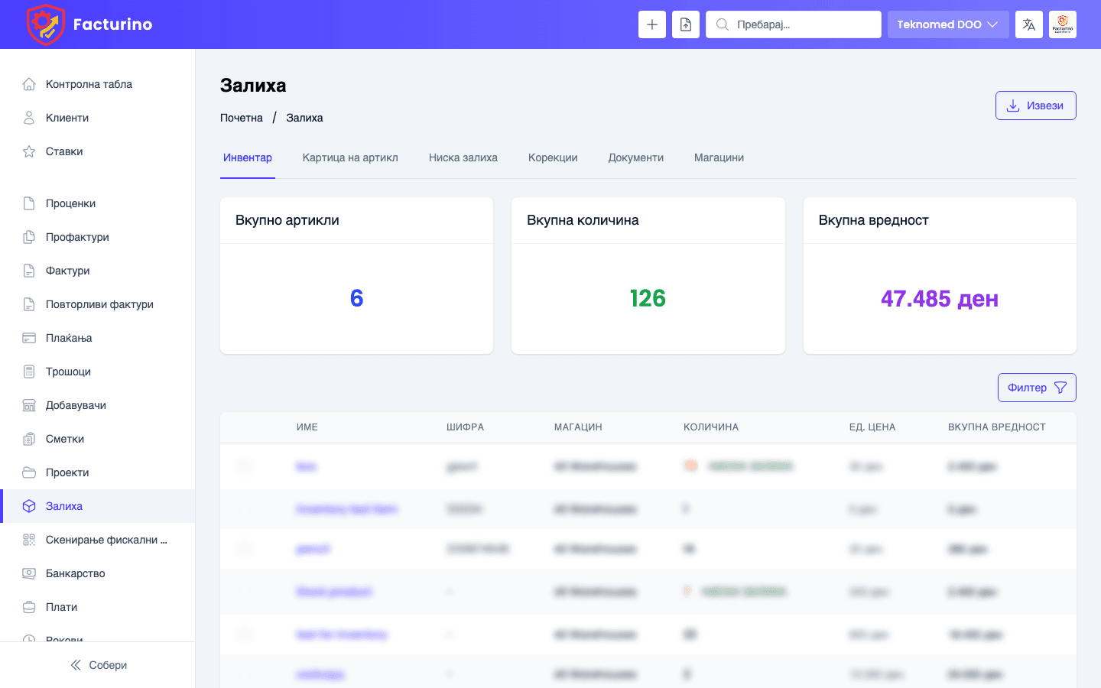Click the Facturino avatar in the top-right corner
The width and height of the screenshot is (1101, 688).
coord(1062,24)
